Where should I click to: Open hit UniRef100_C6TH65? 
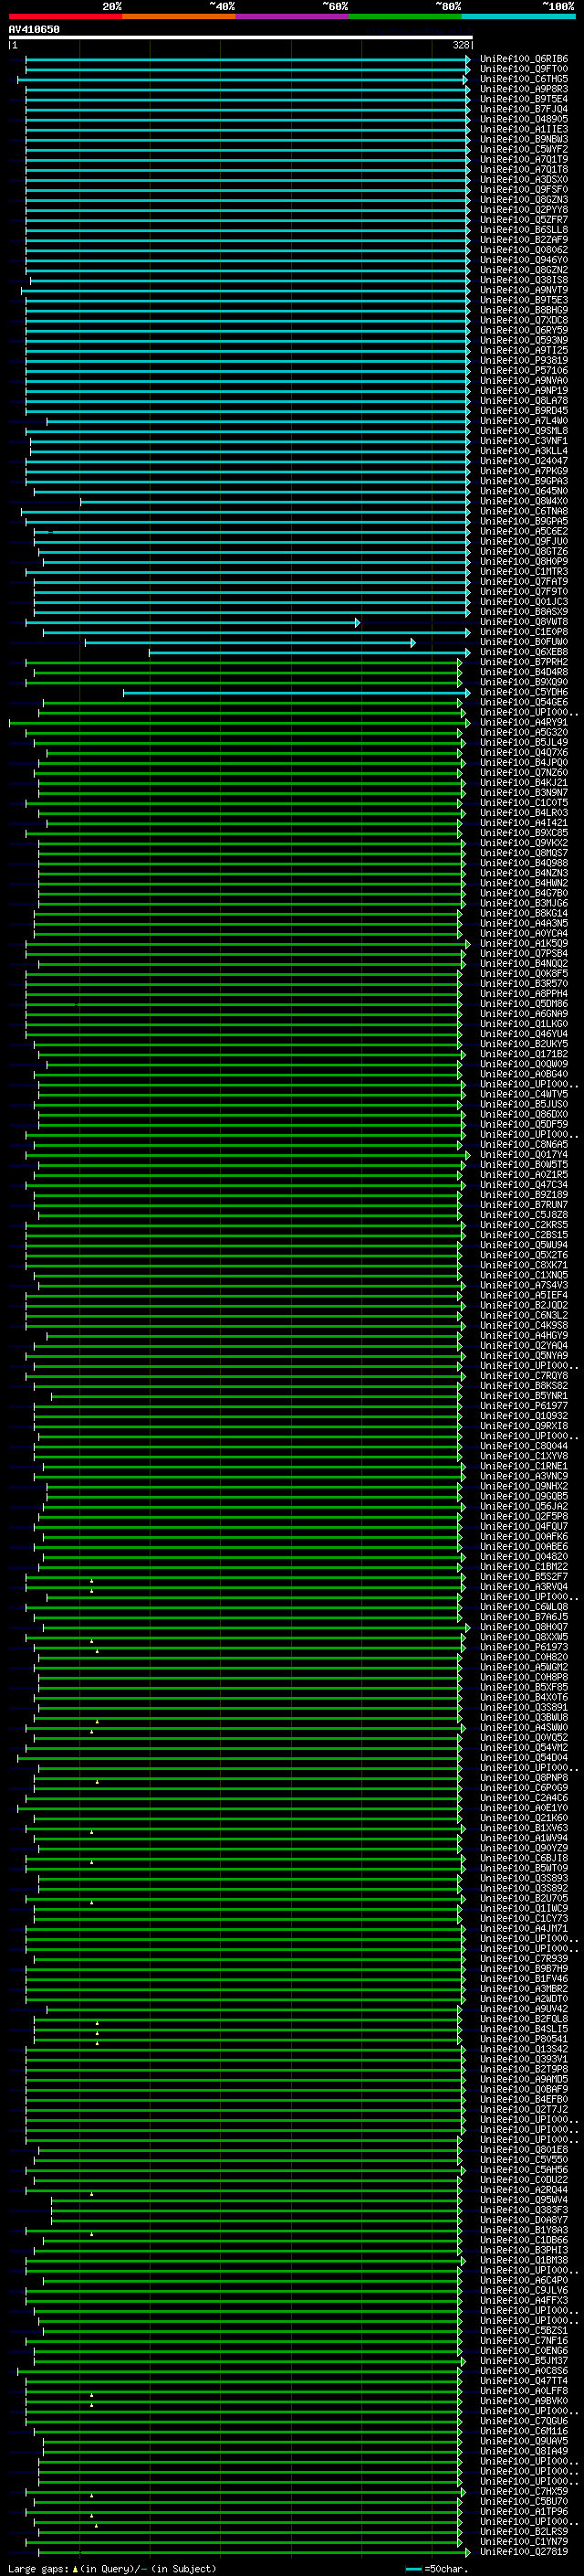coord(524,79)
